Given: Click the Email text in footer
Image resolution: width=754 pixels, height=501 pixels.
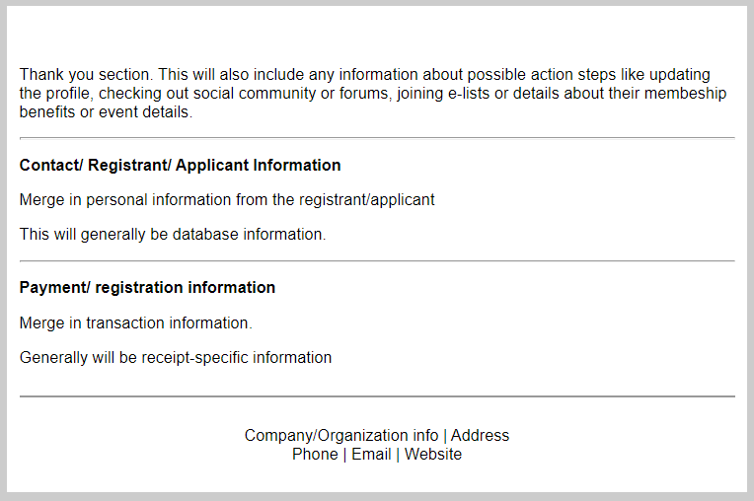Looking at the screenshot, I should 371,455.
